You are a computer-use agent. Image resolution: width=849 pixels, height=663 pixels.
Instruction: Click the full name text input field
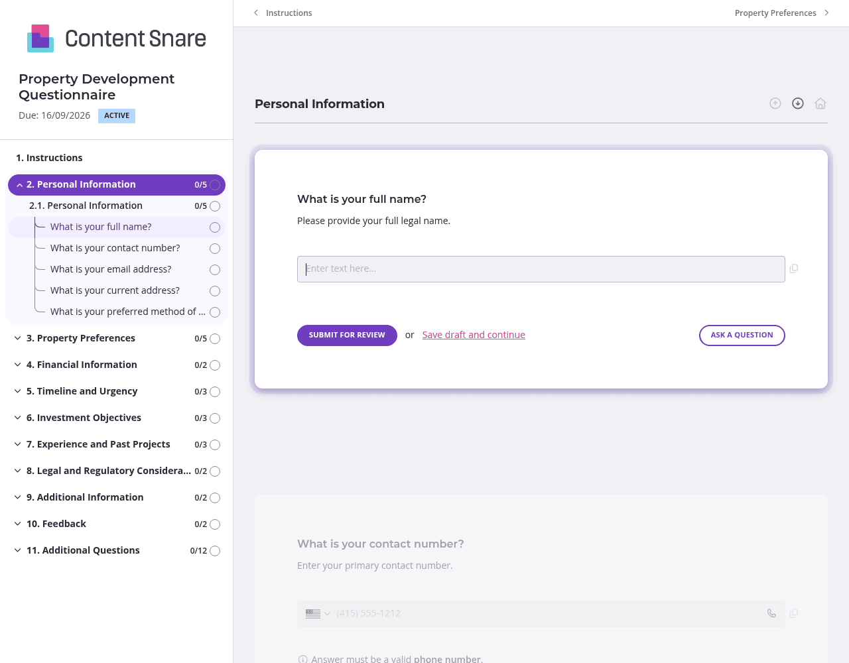541,269
